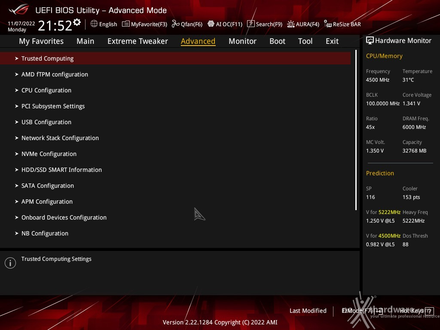Click the Search question mark icon
Screen dimensions: 440x330
click(251, 24)
